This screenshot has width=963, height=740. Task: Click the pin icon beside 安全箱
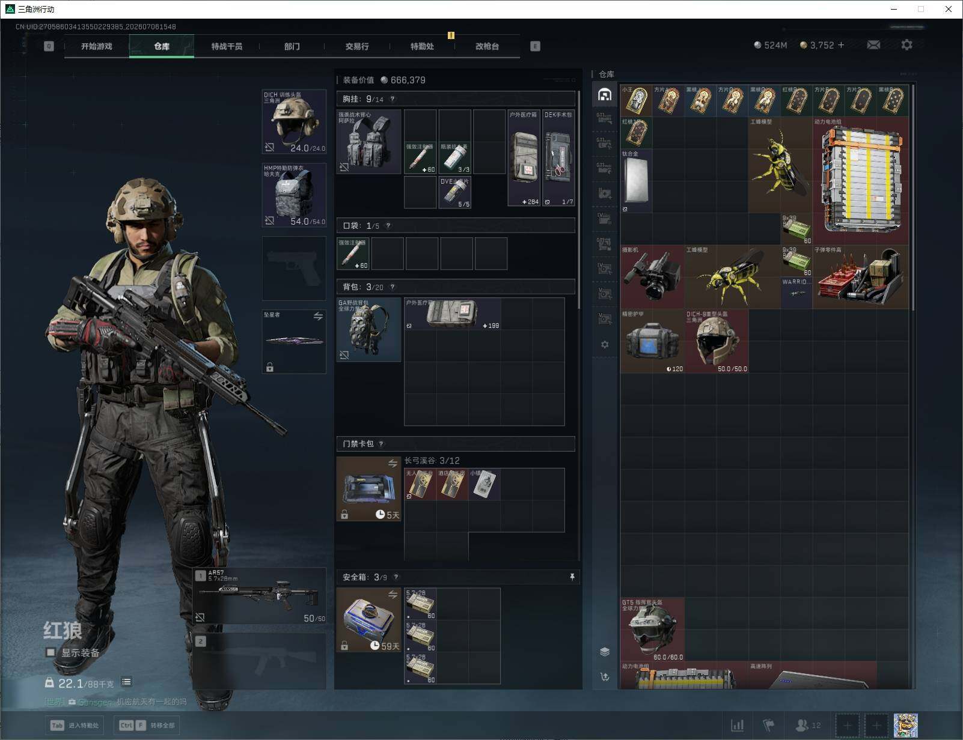tap(572, 577)
